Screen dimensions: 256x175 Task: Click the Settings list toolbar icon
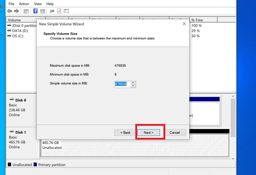pyautogui.click(x=66, y=11)
